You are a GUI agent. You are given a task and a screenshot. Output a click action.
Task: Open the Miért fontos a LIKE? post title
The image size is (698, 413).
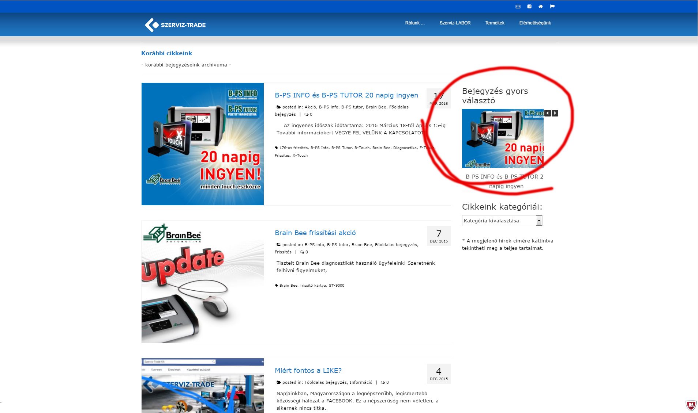pos(308,371)
